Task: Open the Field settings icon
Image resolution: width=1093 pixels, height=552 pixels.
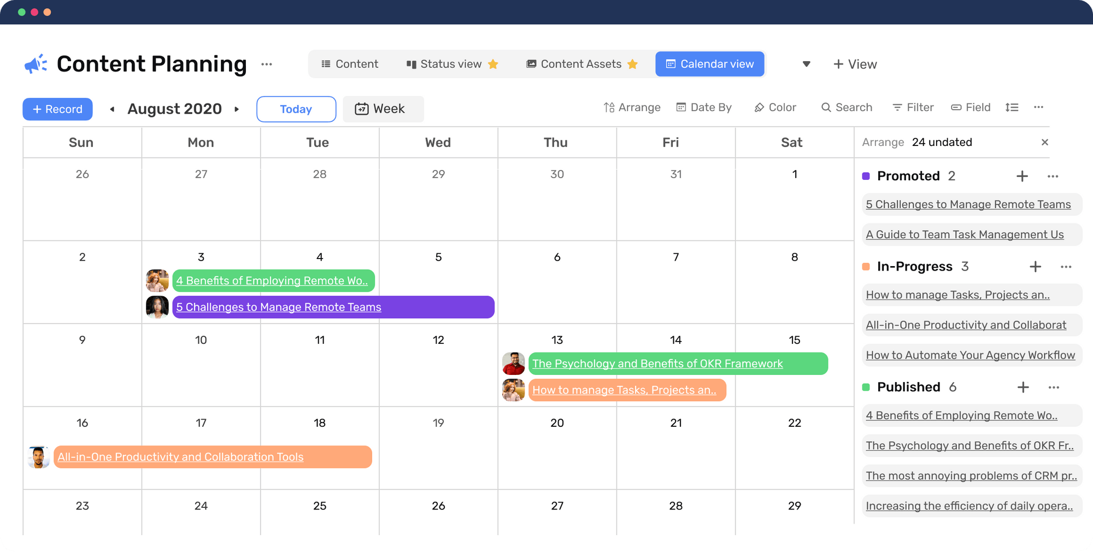Action: click(957, 107)
